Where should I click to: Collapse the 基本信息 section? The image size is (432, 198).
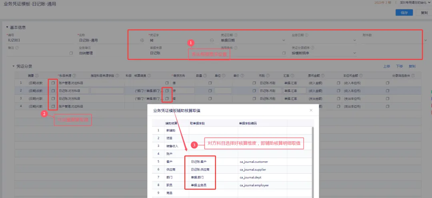click(7, 27)
